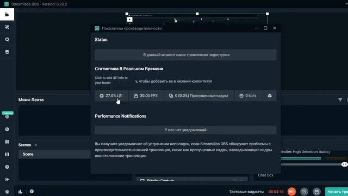This screenshot has width=348, height=196.
Task: Open the Themes icon in sidebar
Action: pyautogui.click(x=7, y=27)
